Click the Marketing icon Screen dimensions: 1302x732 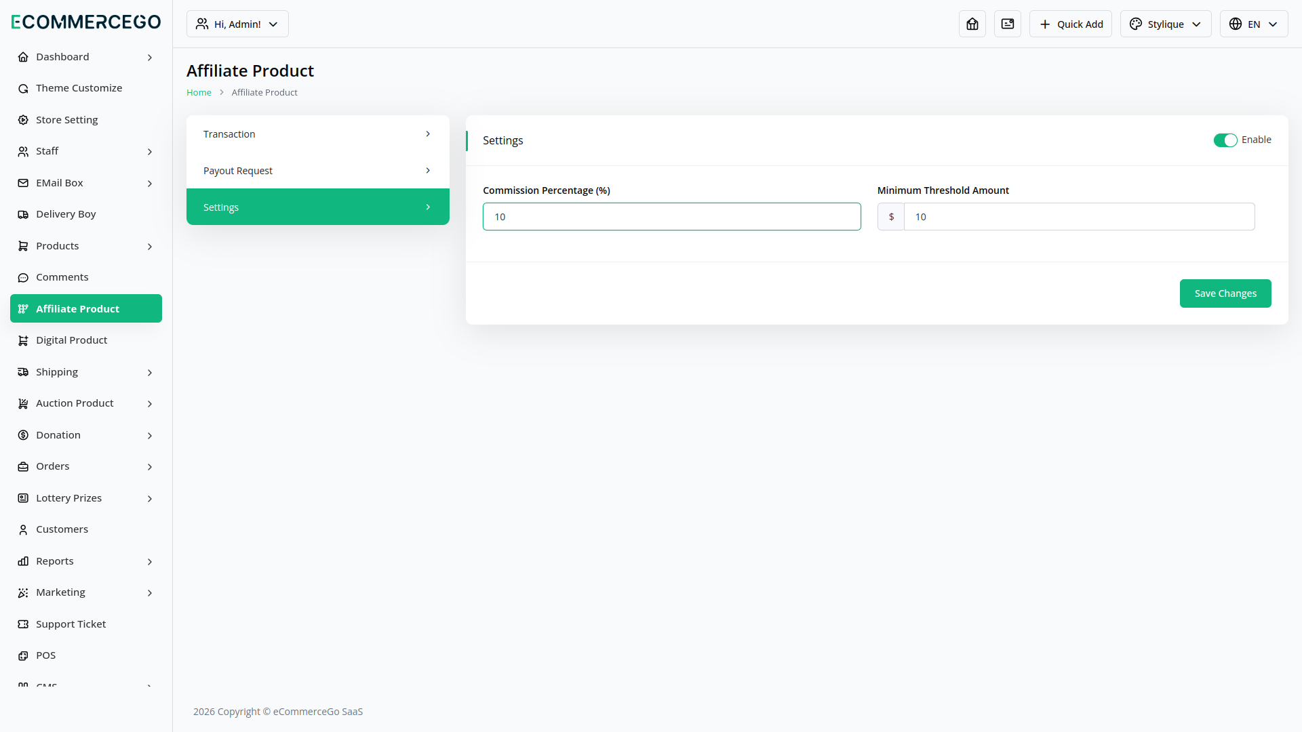coord(23,593)
